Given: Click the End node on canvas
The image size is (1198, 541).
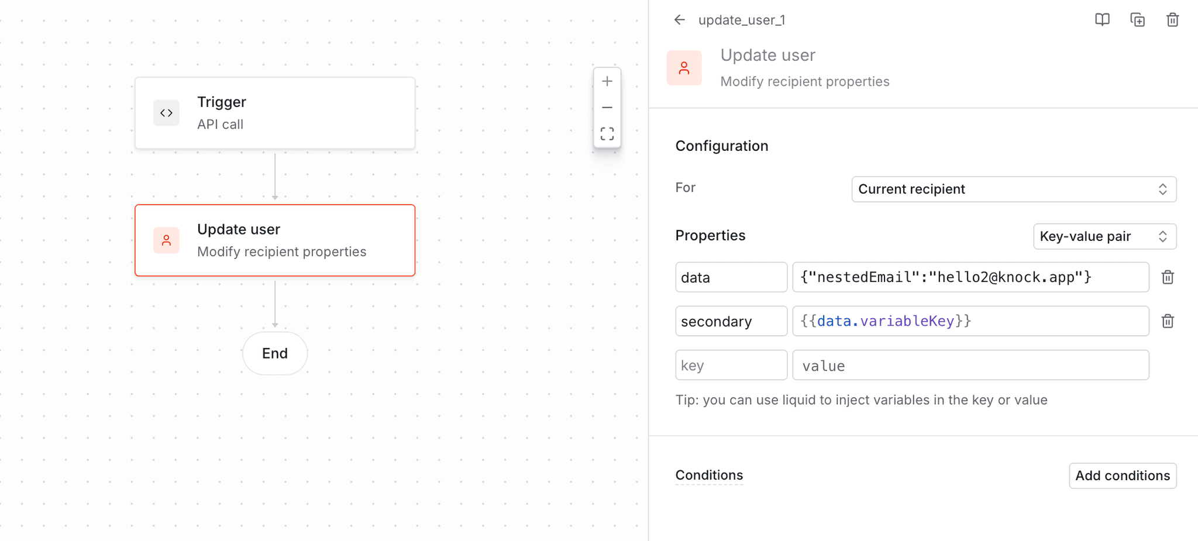Looking at the screenshot, I should (x=274, y=353).
